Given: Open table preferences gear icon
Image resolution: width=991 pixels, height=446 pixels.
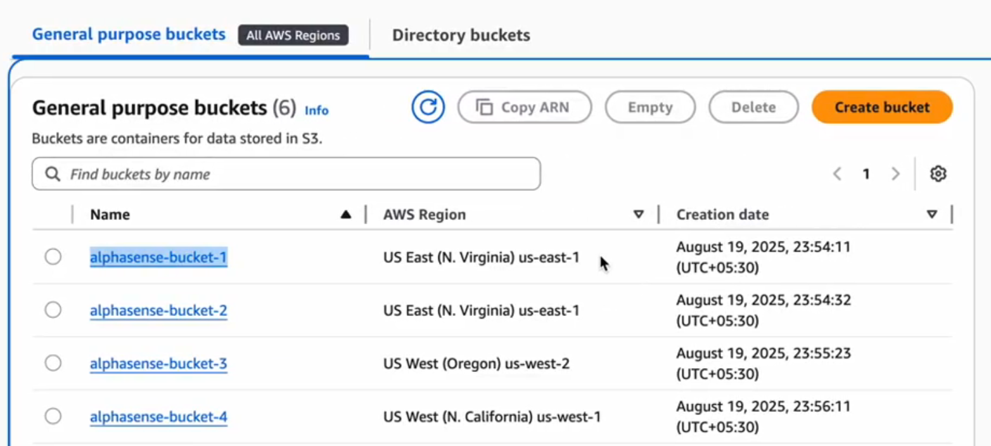Looking at the screenshot, I should click(938, 174).
